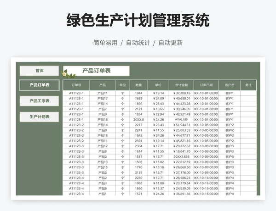The width and height of the screenshot is (276, 211).
Task: Select total amount ¥40,688.01
Action: point(181,99)
